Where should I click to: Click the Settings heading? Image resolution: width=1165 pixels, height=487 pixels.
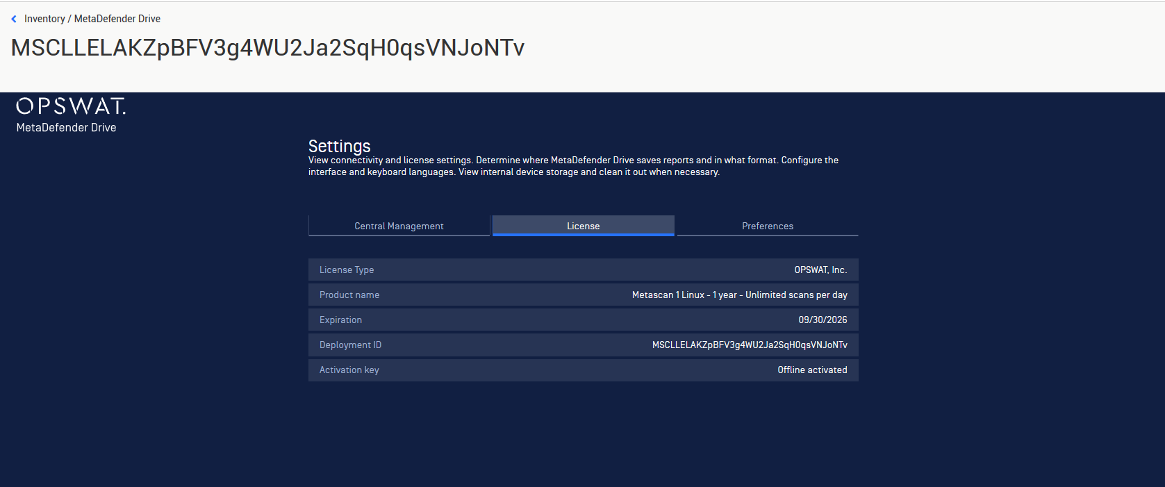339,146
